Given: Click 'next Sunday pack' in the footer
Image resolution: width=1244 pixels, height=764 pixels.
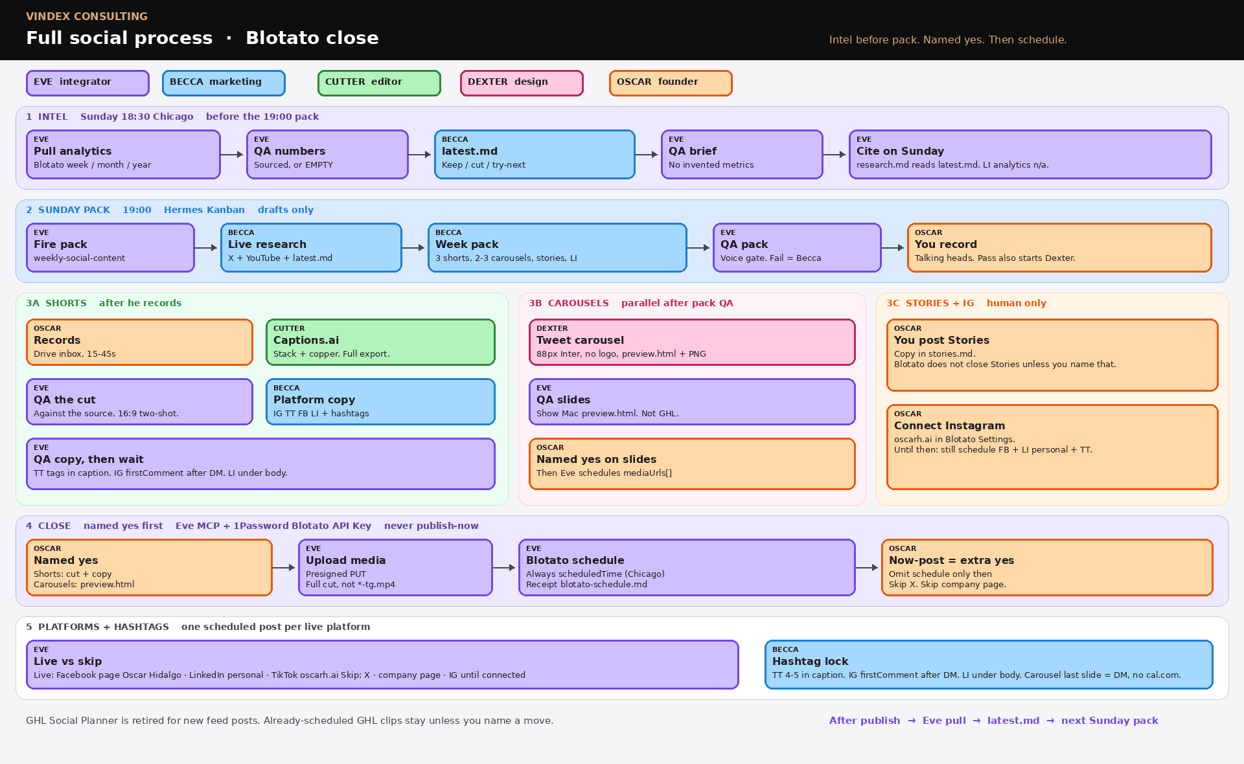Looking at the screenshot, I should (x=1110, y=721).
